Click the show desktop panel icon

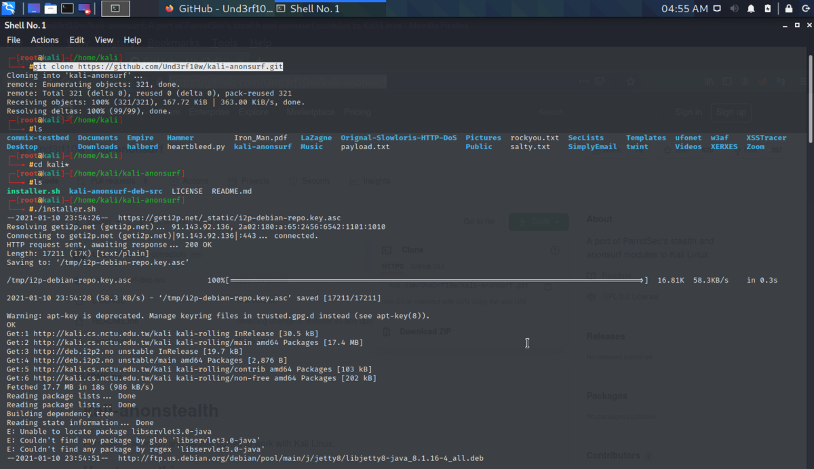33,9
